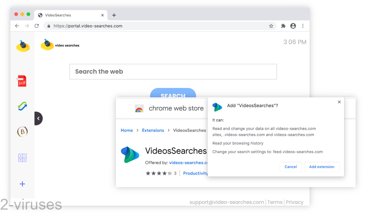The image size is (366, 213).
Task: Open the video searches sidebar icon
Action: point(23,46)
